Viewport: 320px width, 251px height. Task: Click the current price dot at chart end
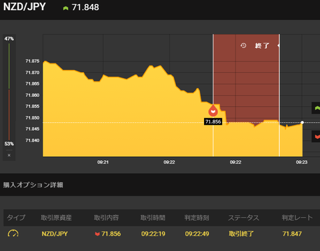(302, 122)
